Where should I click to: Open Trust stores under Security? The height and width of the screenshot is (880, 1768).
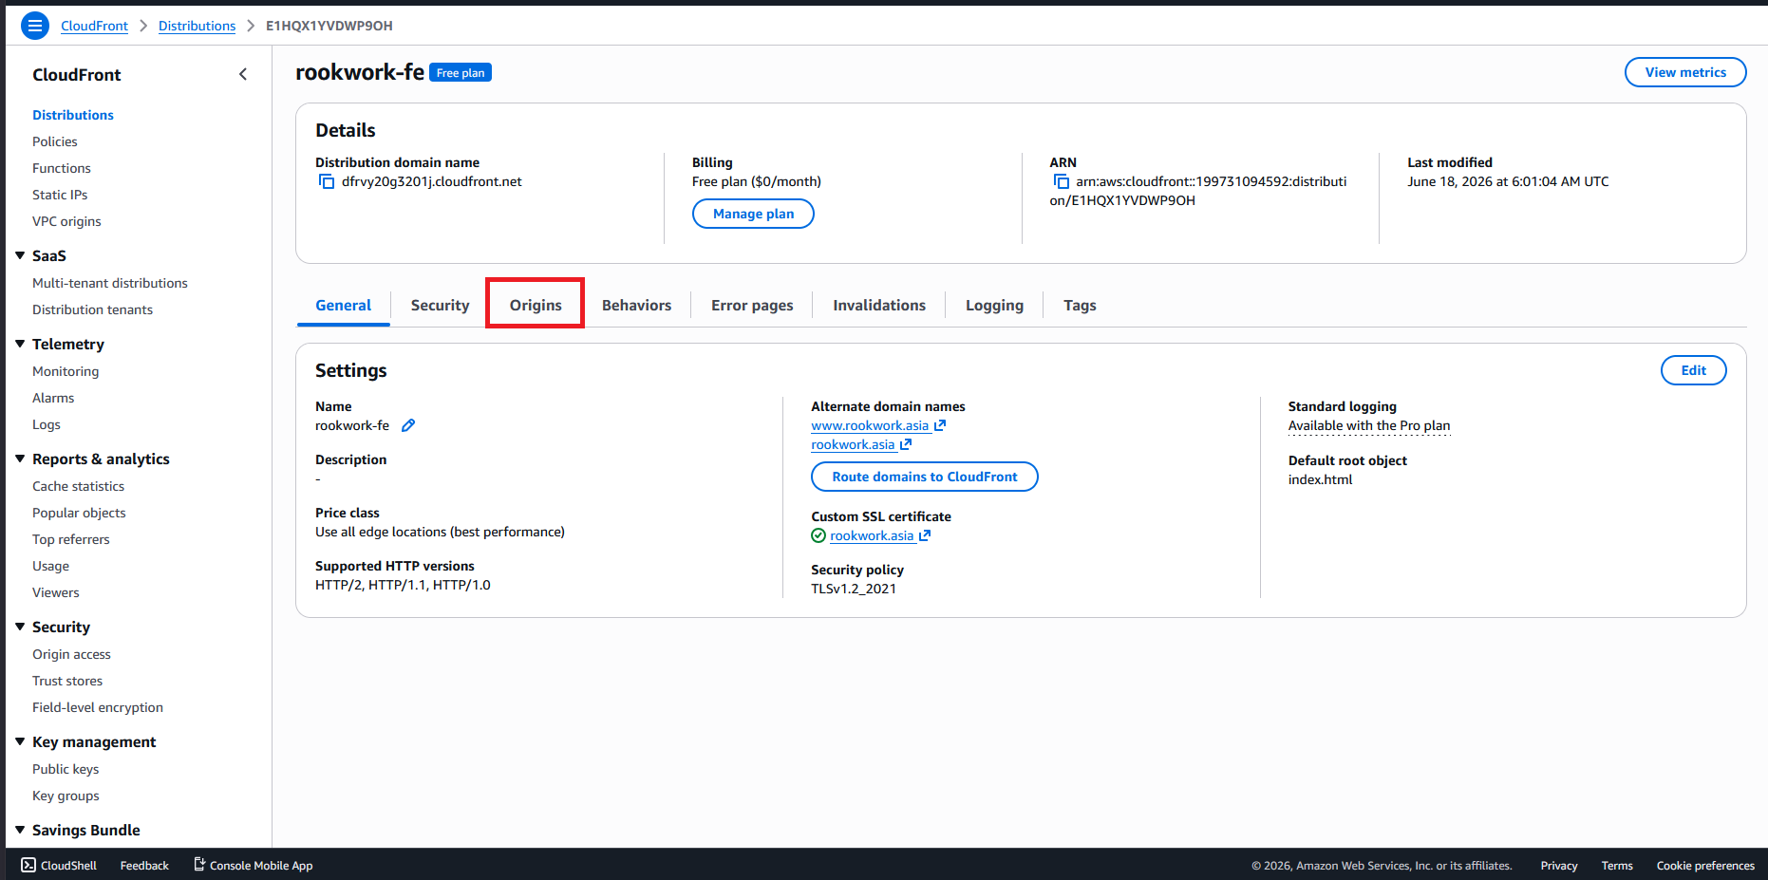pyautogui.click(x=67, y=681)
